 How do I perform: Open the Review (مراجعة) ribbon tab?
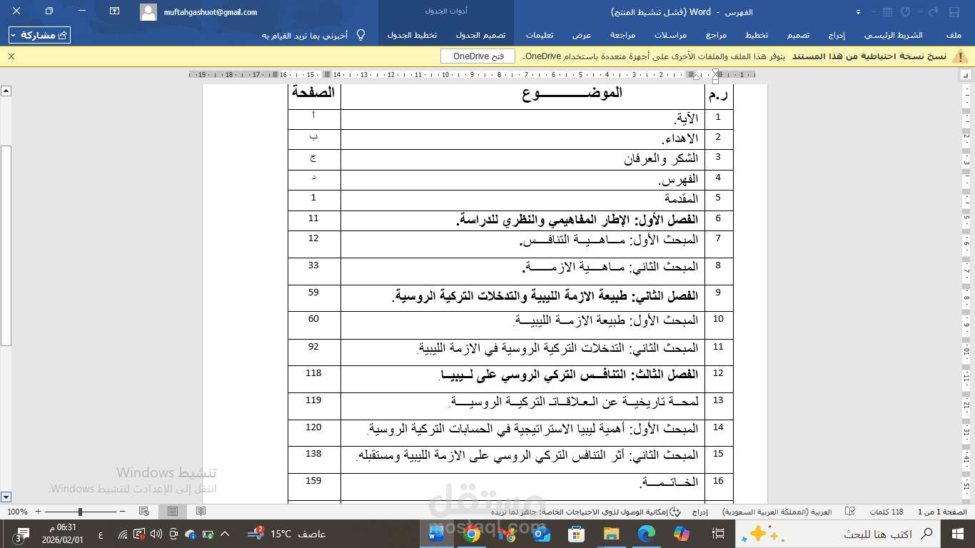[x=622, y=35]
